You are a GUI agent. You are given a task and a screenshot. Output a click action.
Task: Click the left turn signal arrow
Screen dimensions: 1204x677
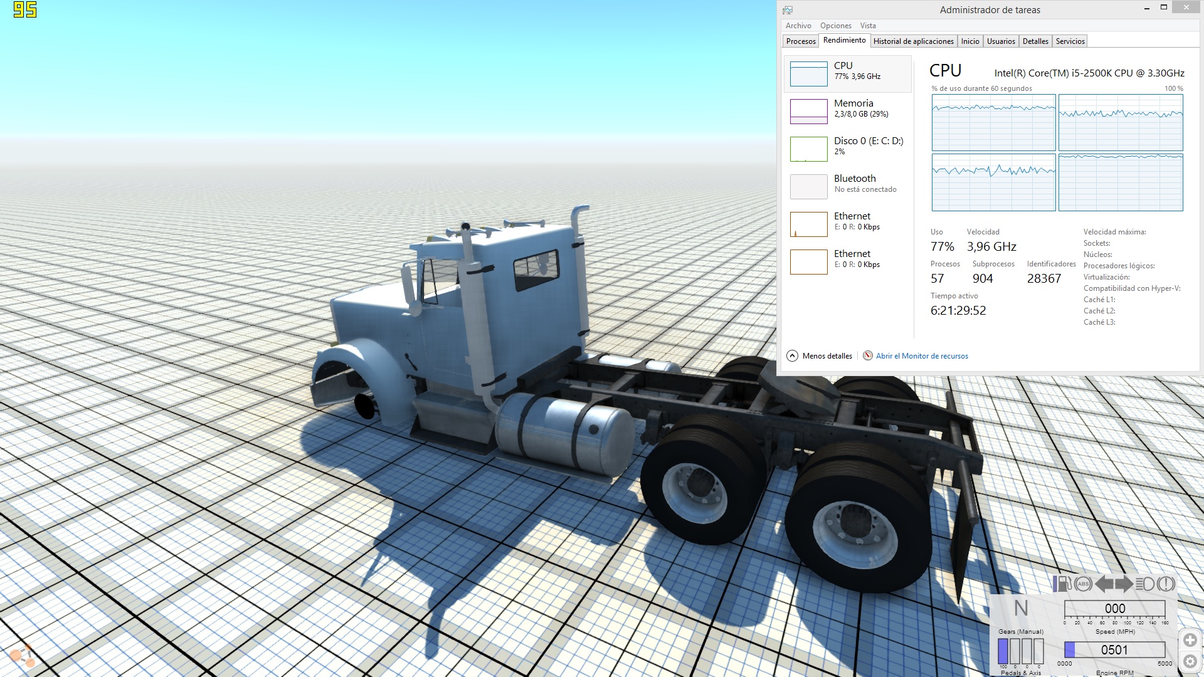[x=1104, y=584]
